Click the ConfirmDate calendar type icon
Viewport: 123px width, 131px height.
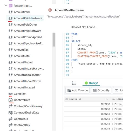(x=11, y=100)
